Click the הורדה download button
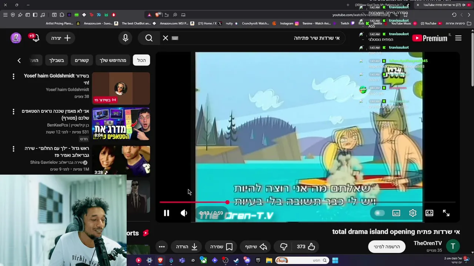The width and height of the screenshot is (474, 266). (x=187, y=246)
